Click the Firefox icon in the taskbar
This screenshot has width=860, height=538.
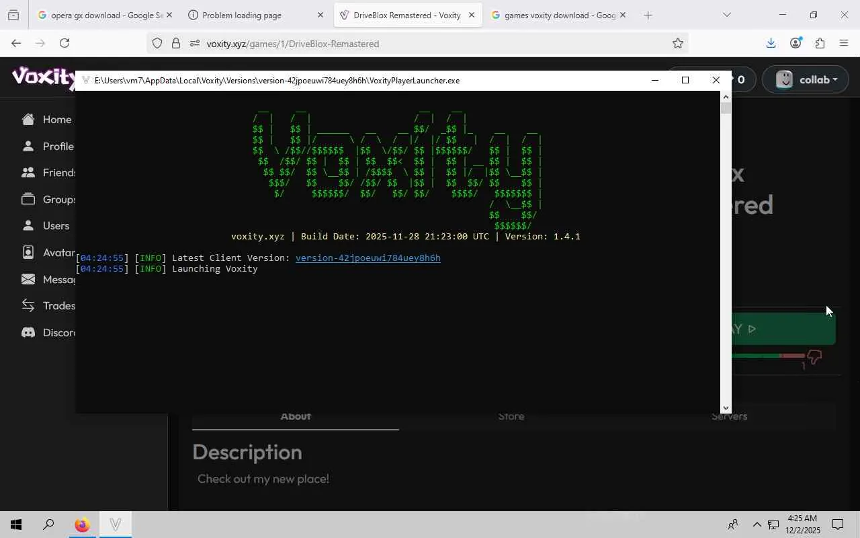(82, 525)
